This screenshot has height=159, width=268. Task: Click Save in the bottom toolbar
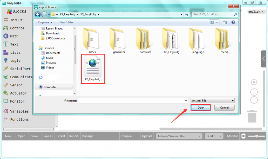pos(35,136)
